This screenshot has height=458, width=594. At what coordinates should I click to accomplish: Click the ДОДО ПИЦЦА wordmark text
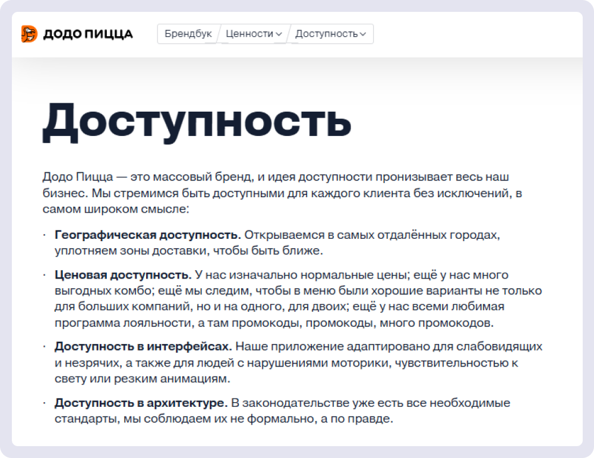87,34
